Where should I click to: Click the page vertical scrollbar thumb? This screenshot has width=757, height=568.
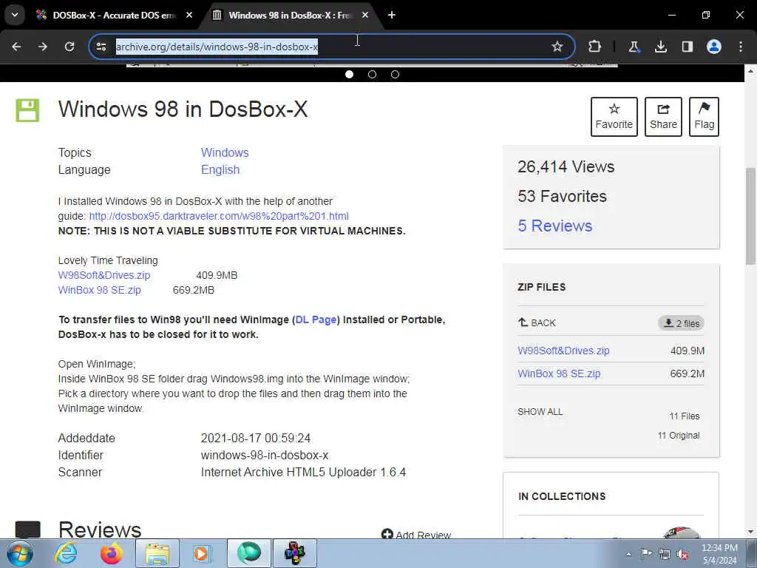coord(750,216)
